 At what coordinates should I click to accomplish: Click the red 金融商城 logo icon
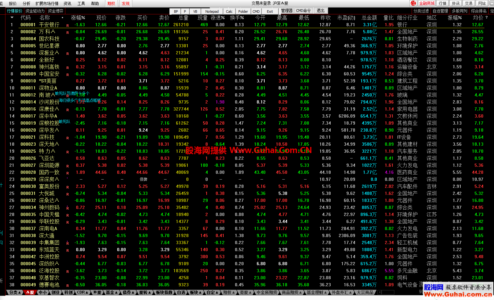[414, 3]
